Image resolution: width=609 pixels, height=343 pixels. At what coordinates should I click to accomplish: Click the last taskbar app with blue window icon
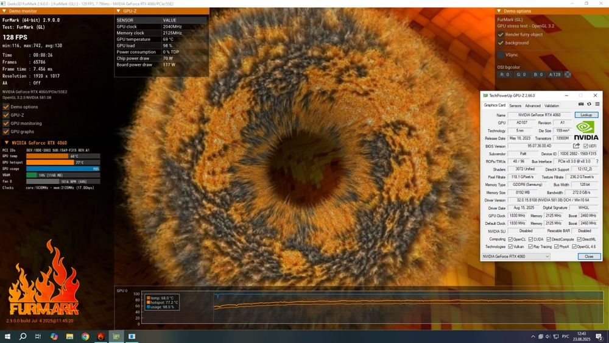click(132, 336)
